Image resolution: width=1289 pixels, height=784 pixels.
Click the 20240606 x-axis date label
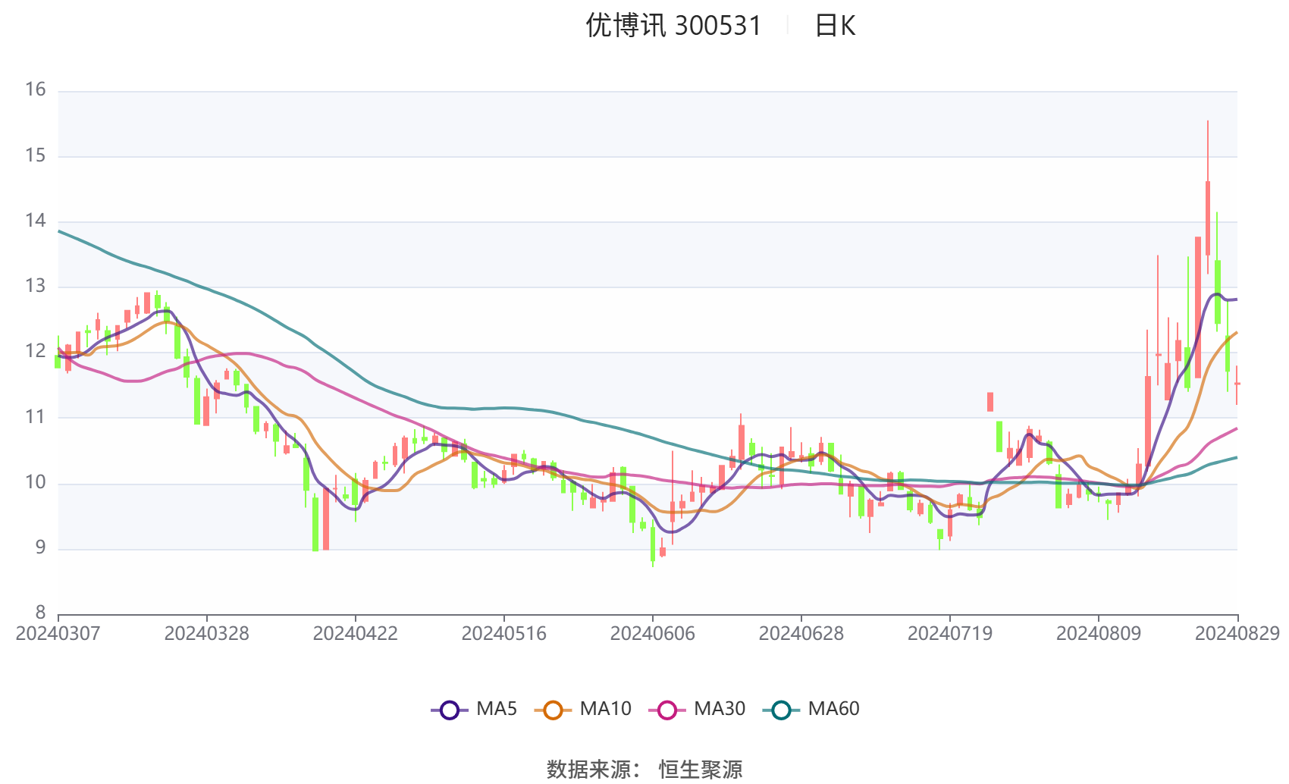point(652,634)
